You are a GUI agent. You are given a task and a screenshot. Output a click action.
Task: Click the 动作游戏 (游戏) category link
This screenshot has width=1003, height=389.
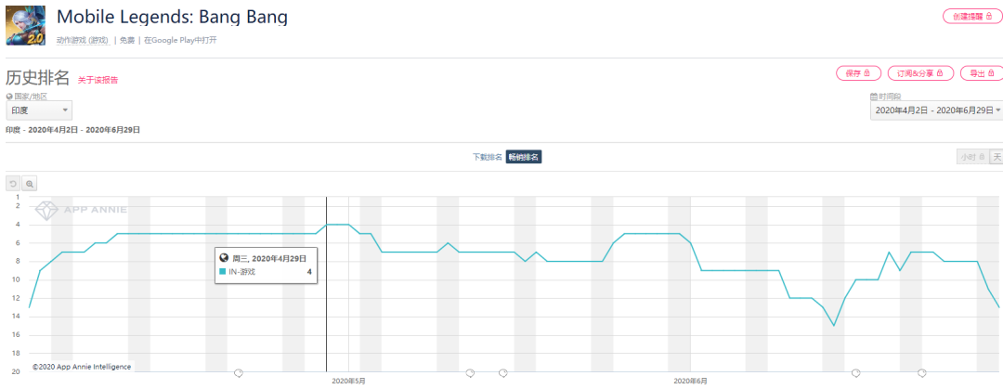83,41
